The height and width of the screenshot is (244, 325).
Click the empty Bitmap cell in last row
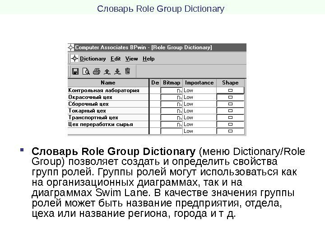pos(172,131)
